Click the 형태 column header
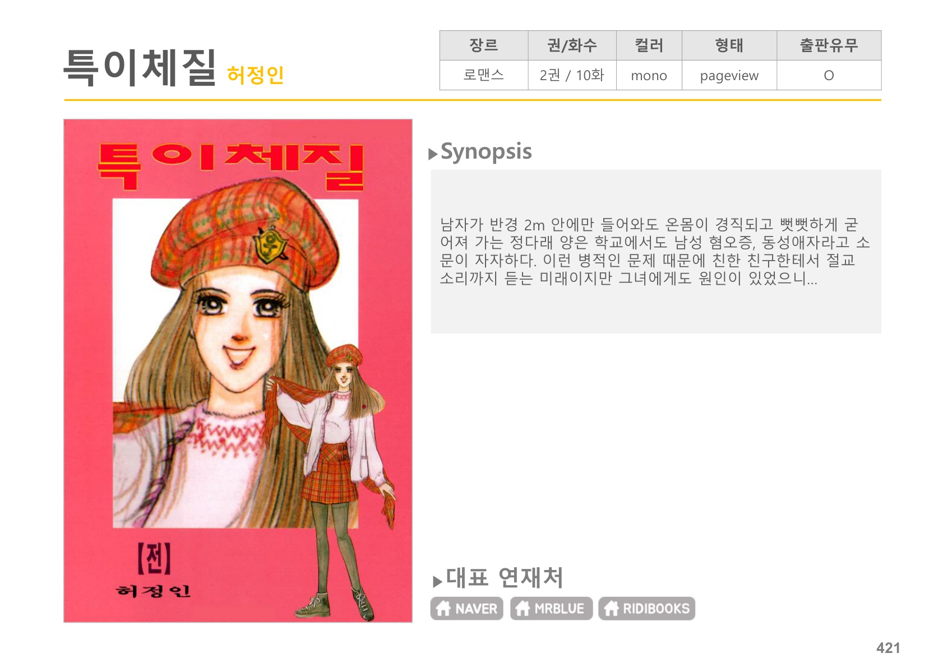Screen dimensions: 943x667 (x=729, y=45)
